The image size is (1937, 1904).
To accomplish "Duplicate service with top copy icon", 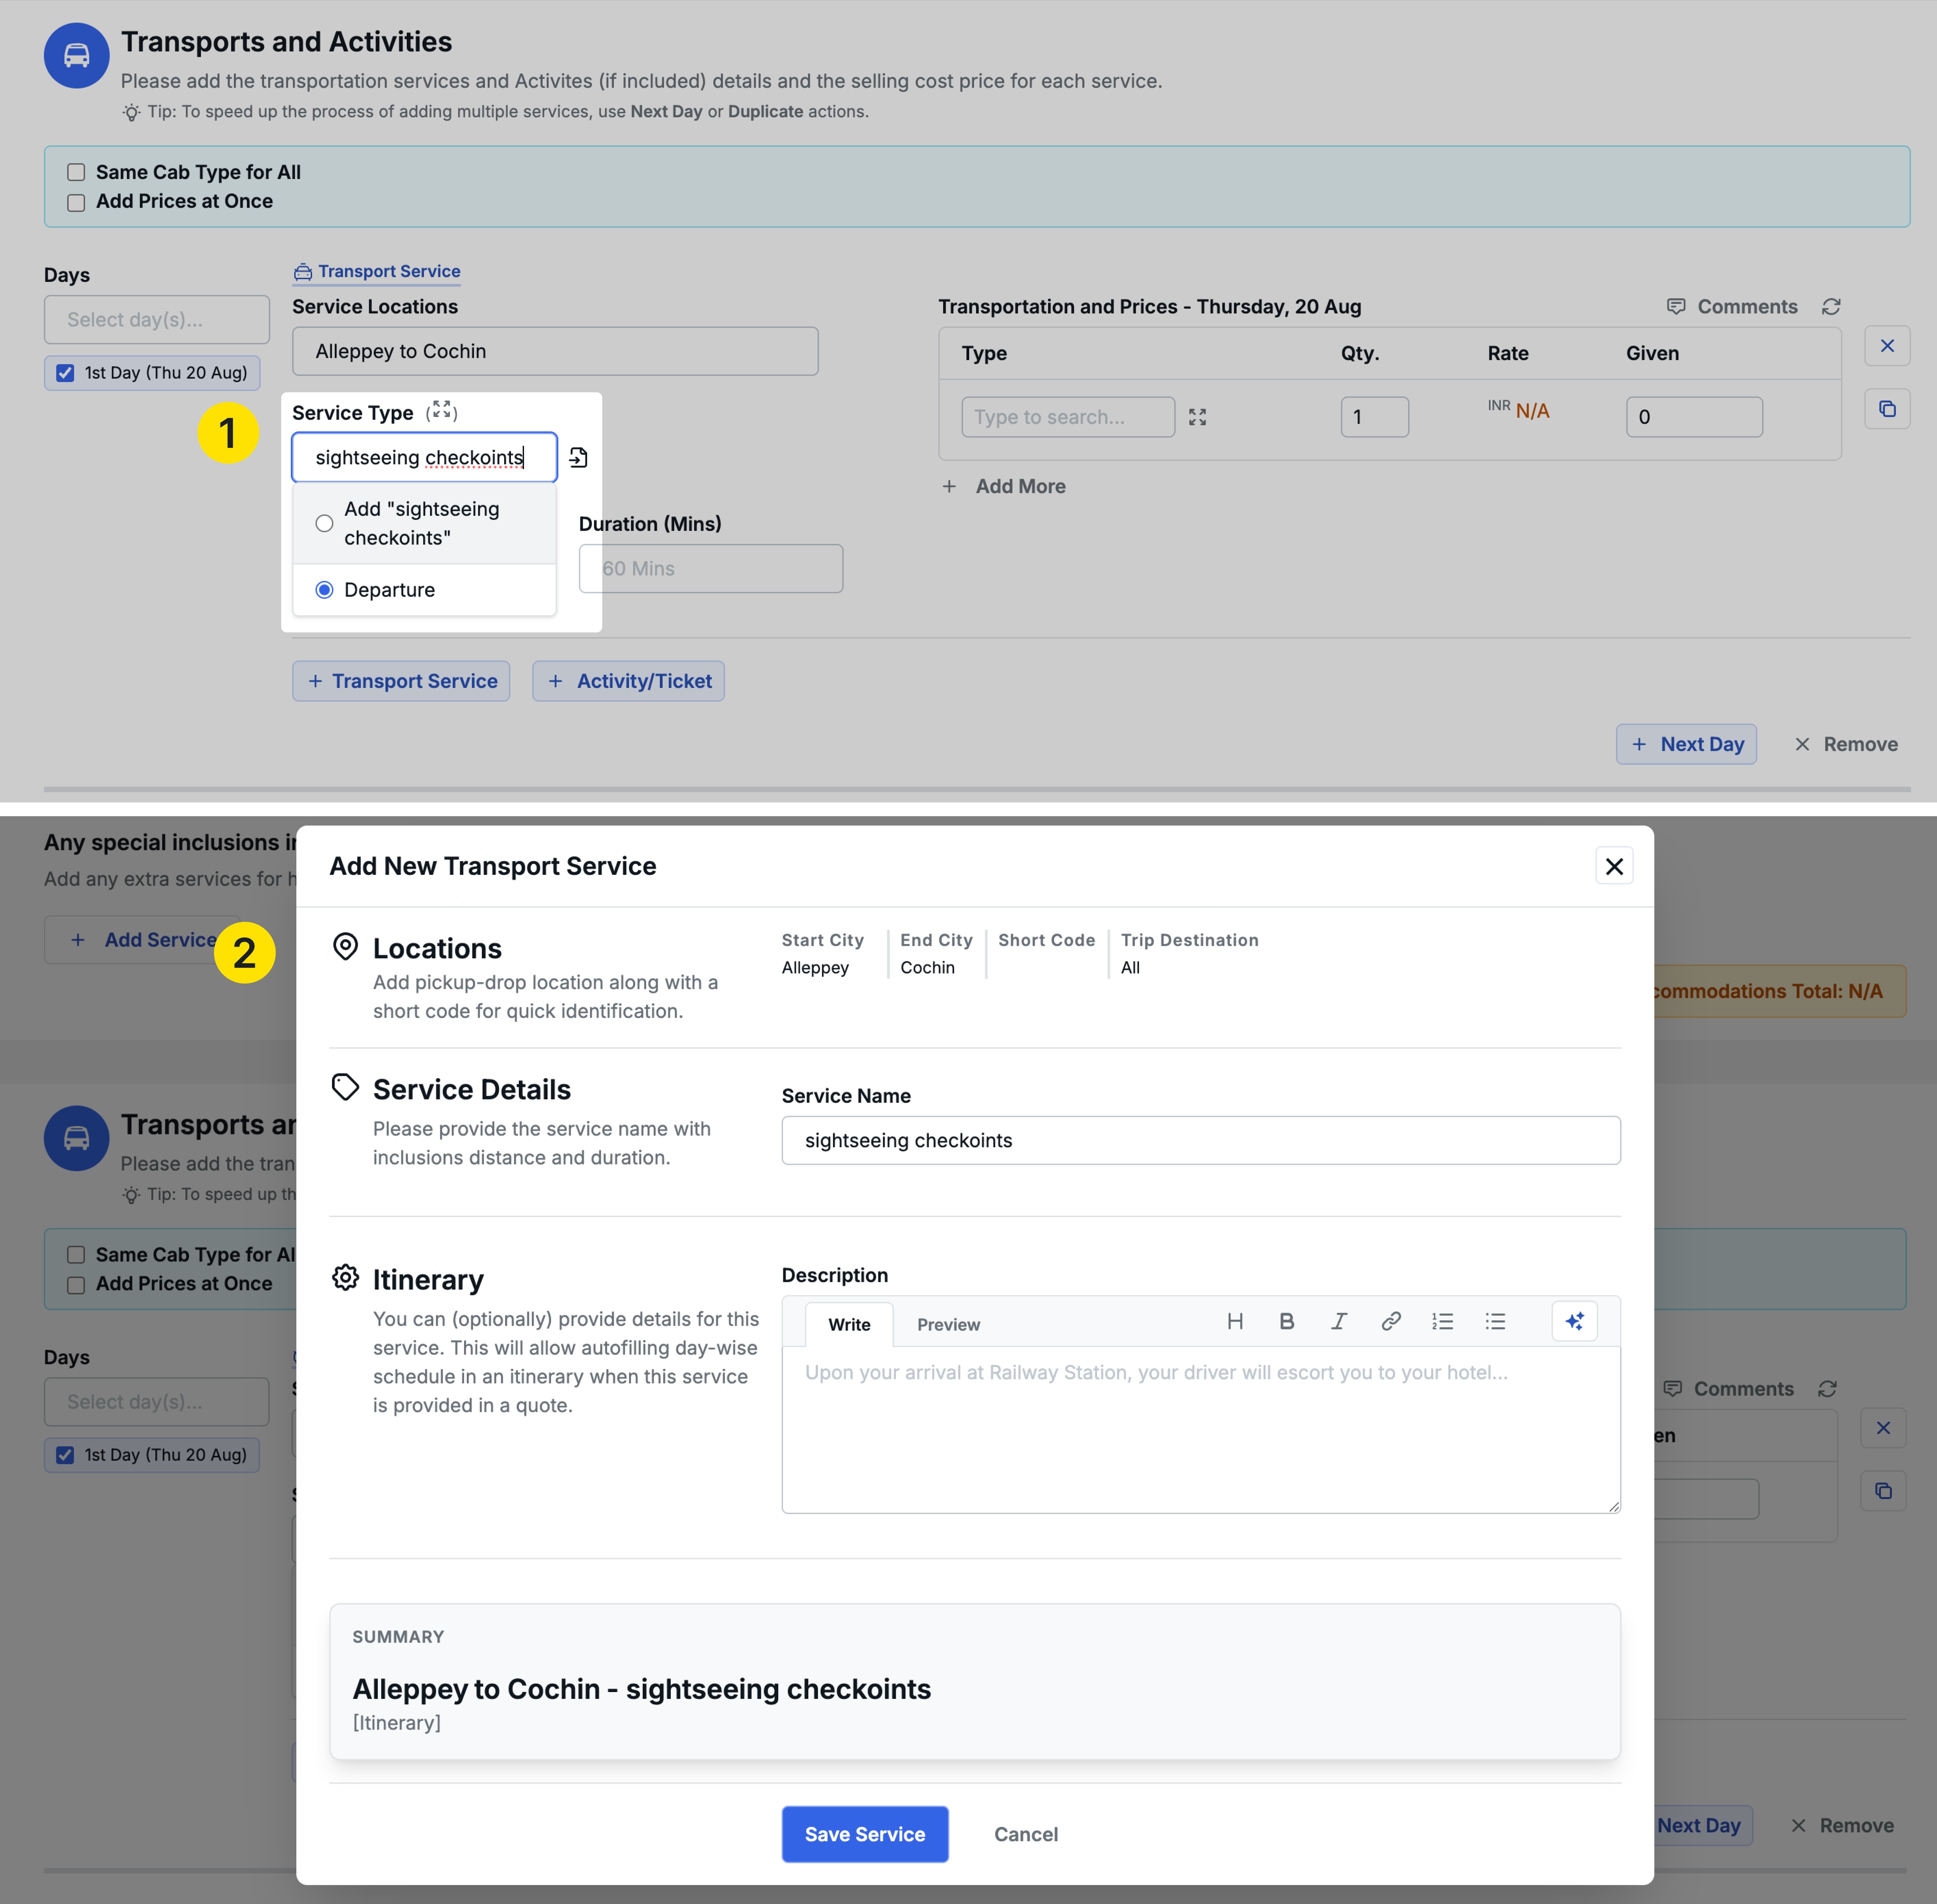I will tap(1887, 409).
